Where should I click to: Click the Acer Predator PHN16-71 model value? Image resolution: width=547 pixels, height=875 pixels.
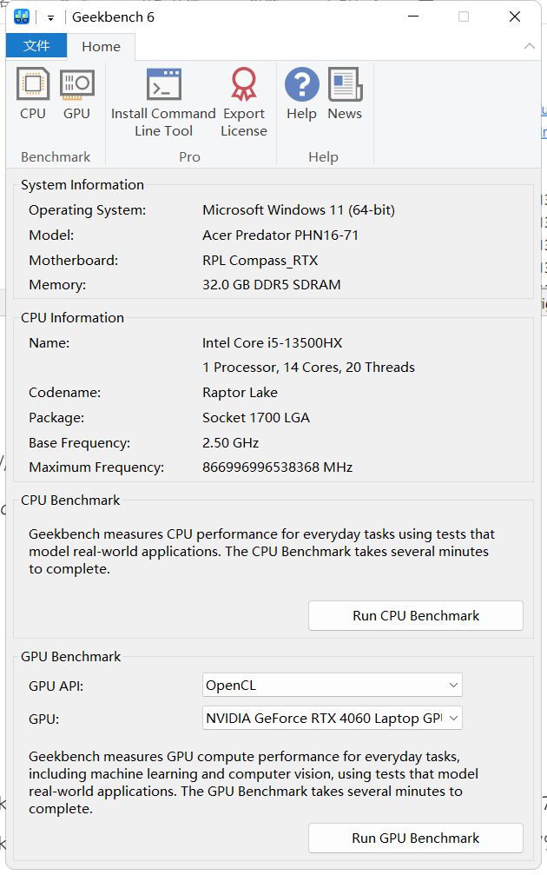click(280, 235)
